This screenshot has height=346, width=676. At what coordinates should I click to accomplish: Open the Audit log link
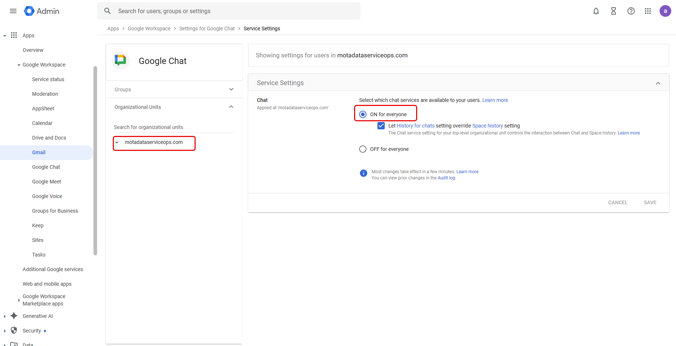446,178
